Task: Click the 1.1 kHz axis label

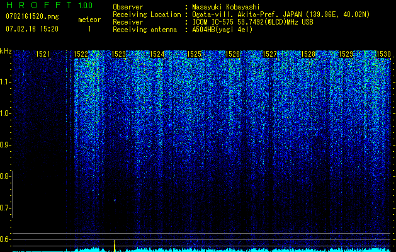Action: [4, 82]
